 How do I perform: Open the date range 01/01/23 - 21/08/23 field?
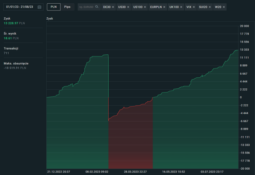[x=23, y=7]
